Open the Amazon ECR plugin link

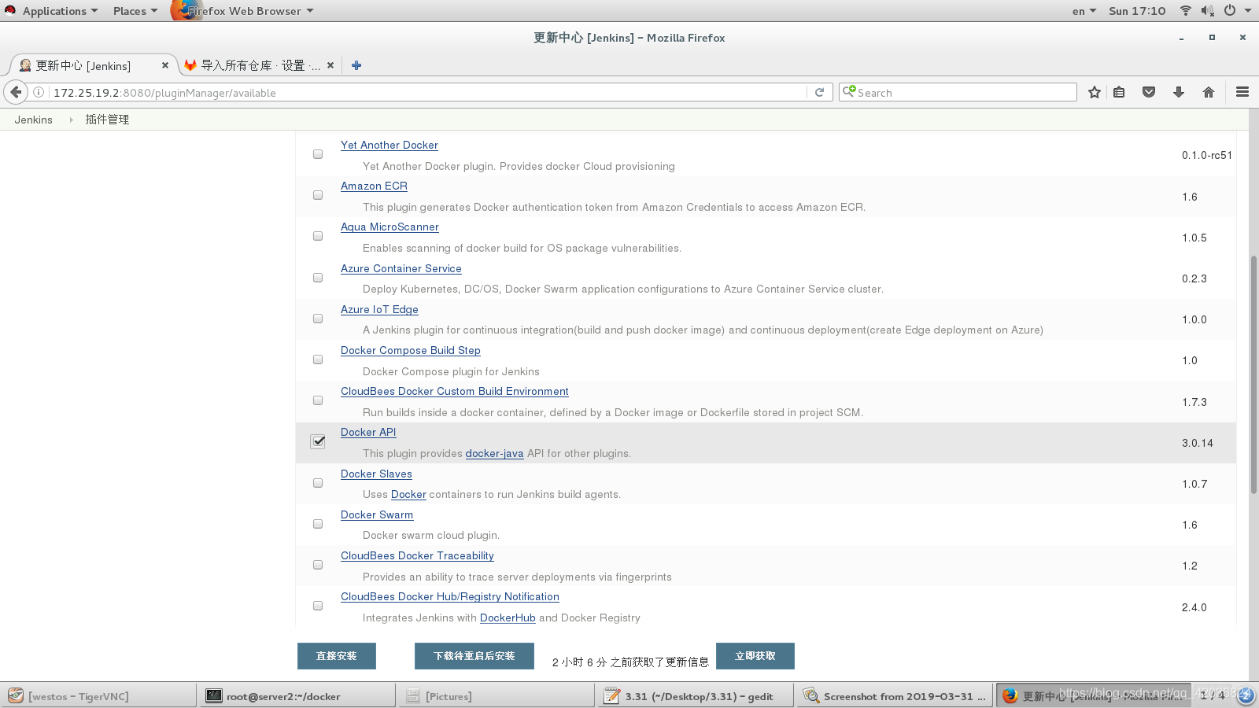374,186
